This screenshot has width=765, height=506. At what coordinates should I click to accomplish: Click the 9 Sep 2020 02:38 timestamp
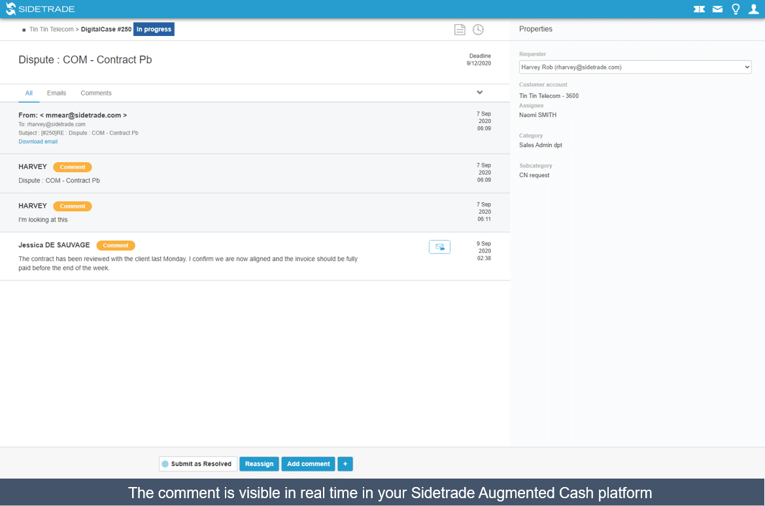point(484,251)
